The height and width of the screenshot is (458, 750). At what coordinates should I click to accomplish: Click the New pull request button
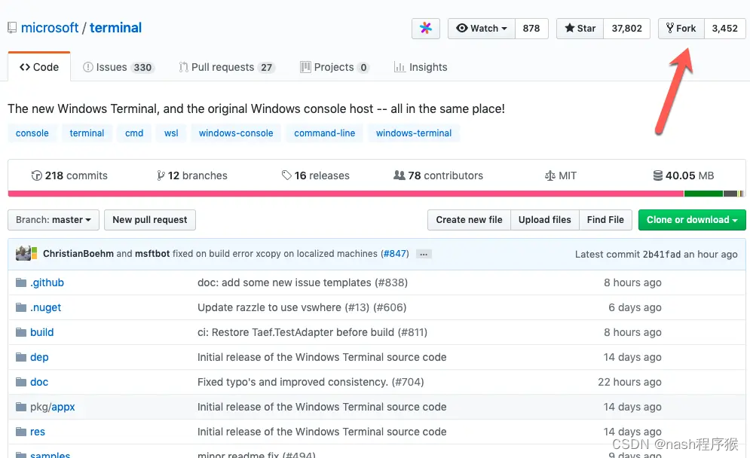tap(150, 219)
